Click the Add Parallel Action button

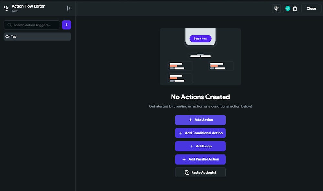tap(200, 159)
